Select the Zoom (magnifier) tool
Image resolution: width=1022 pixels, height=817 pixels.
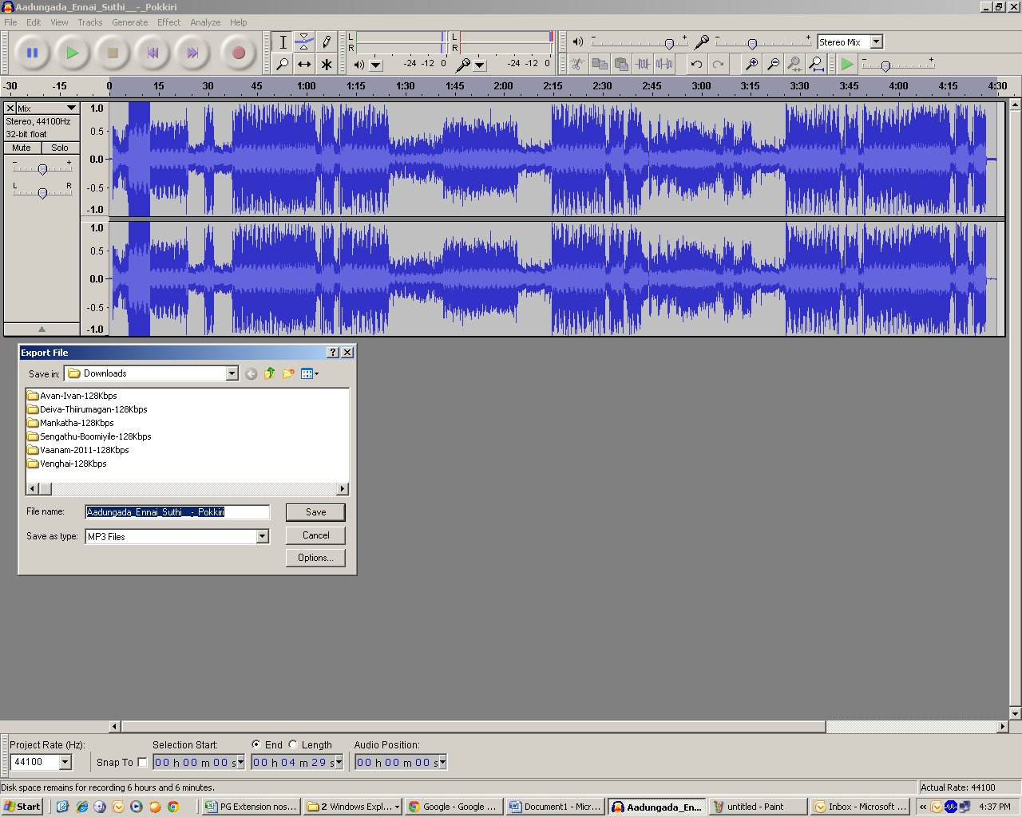(283, 64)
